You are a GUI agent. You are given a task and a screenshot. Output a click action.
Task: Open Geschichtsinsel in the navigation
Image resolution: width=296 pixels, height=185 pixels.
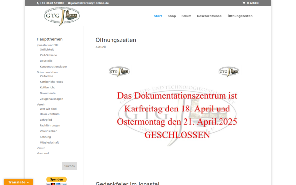(210, 16)
